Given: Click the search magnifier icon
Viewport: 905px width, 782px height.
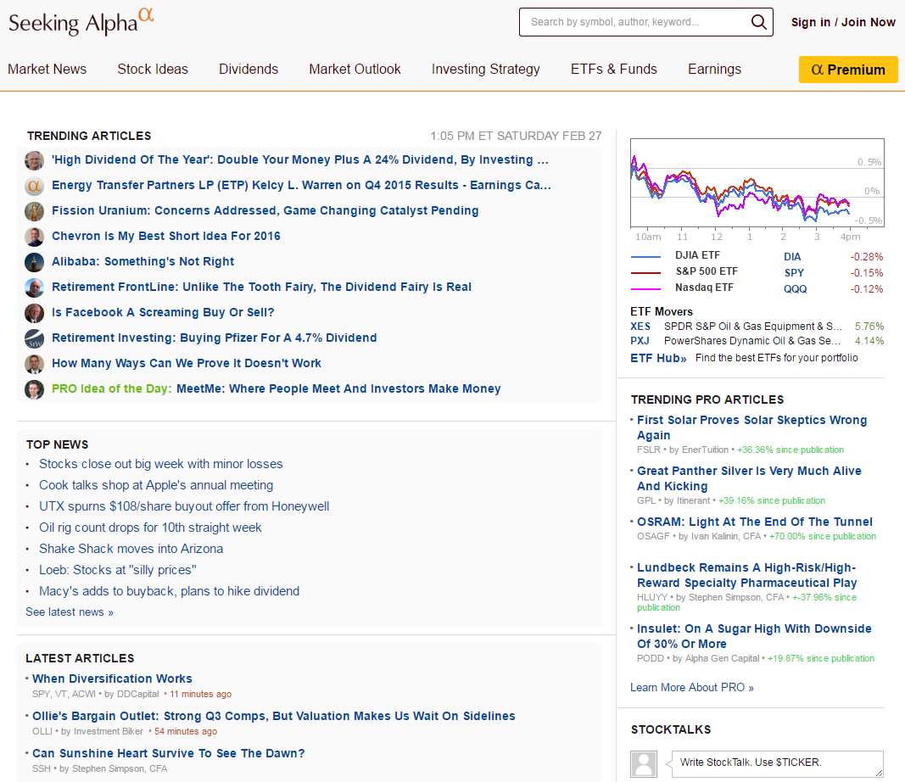Looking at the screenshot, I should click(758, 22).
